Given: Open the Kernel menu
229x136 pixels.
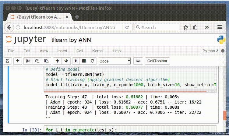Looking at the screenshot, I should point(98,51).
